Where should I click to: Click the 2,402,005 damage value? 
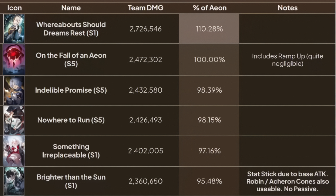coord(145,151)
